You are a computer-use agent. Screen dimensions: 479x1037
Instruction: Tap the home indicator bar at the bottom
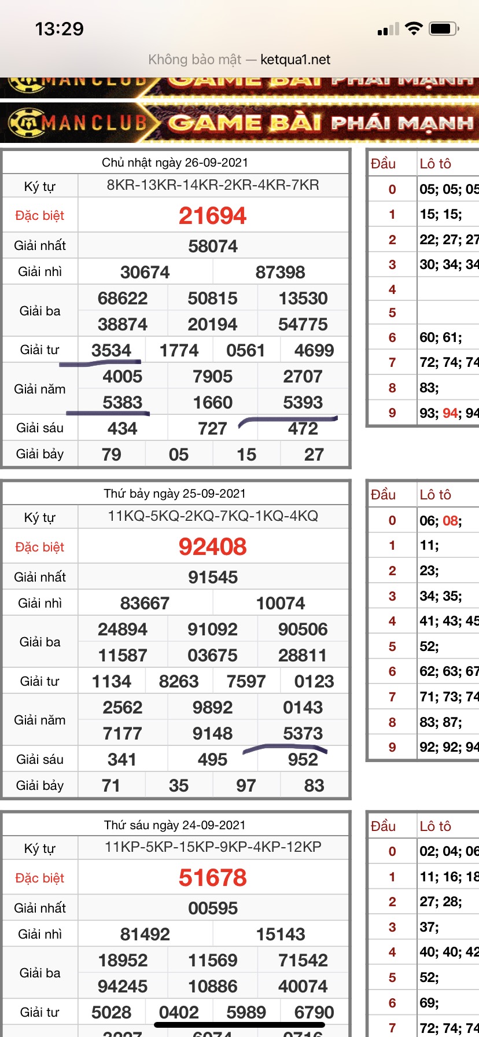239,1024
